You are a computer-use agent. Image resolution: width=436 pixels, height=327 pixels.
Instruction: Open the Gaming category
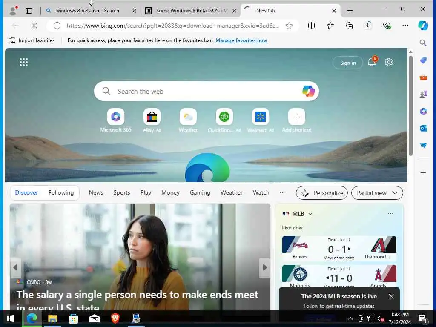coord(200,192)
